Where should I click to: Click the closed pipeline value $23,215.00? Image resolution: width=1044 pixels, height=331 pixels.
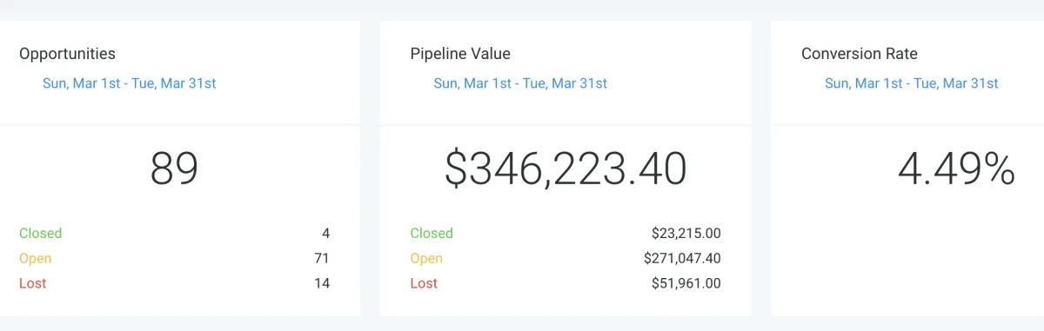(686, 233)
